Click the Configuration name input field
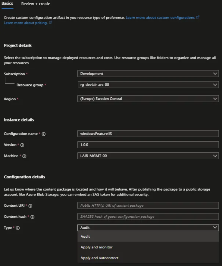This screenshot has width=222, height=266. (x=148, y=134)
